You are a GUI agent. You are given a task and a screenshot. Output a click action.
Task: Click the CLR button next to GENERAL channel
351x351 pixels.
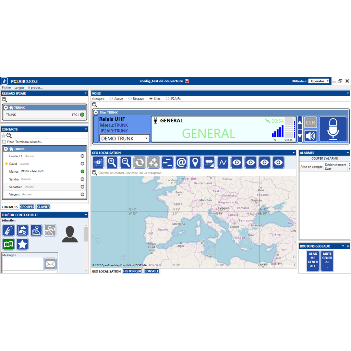click(310, 122)
